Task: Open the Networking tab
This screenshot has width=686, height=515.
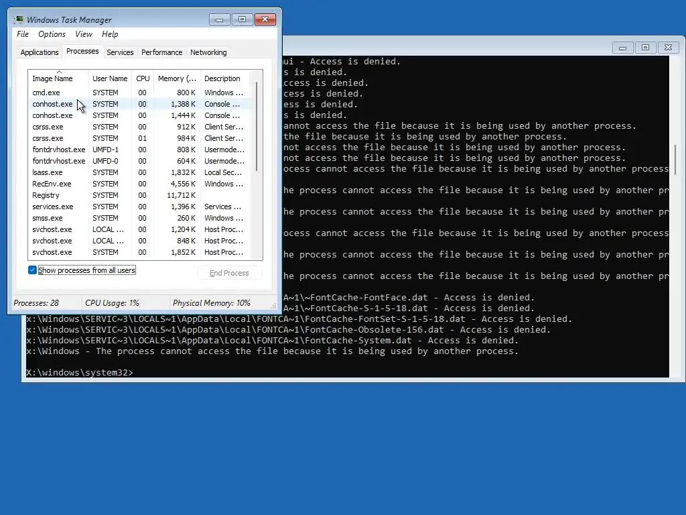Action: pos(208,52)
